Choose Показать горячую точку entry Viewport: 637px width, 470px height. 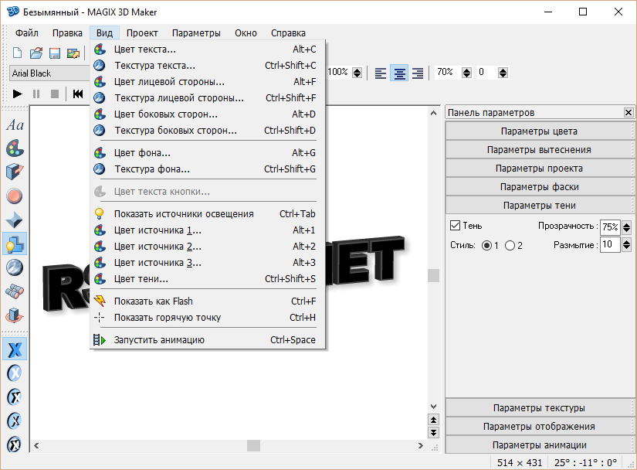point(207,318)
